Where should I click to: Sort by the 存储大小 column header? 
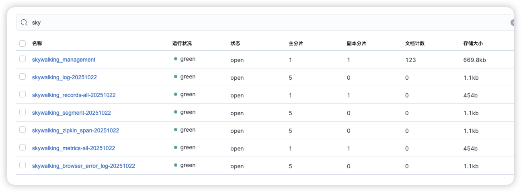(x=473, y=43)
